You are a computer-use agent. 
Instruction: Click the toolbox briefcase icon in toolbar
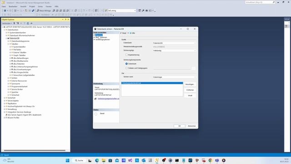(x=146, y=10)
